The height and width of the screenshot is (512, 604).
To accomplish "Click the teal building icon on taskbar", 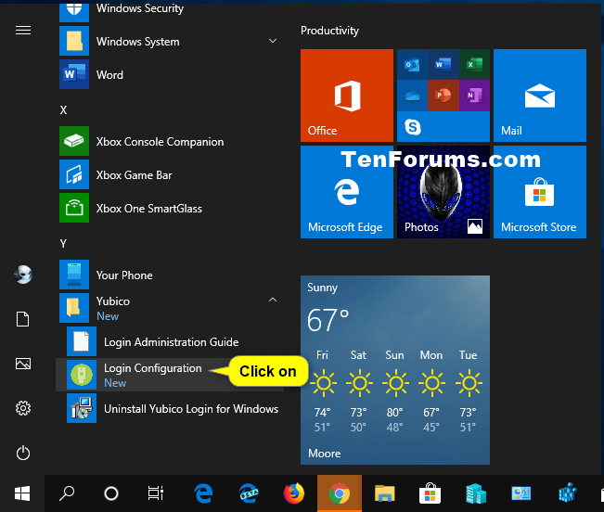I will [x=476, y=493].
